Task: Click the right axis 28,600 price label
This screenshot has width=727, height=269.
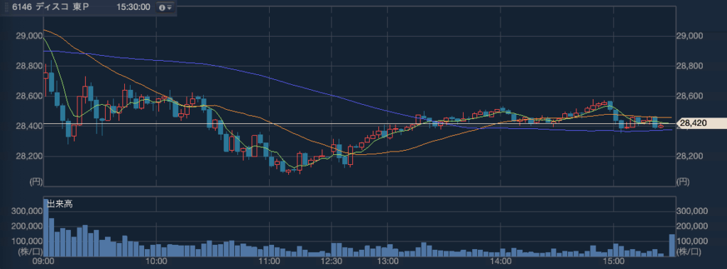Action: pos(690,96)
